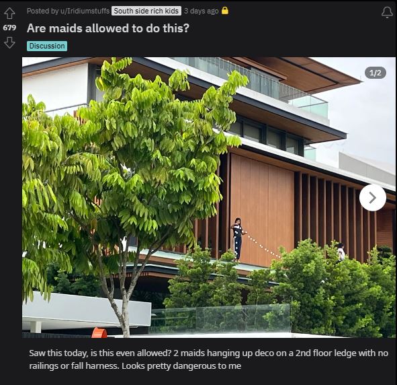This screenshot has width=397, height=385.
Task: Click the top-floor glass balcony in the photo
Action: click(x=308, y=105)
